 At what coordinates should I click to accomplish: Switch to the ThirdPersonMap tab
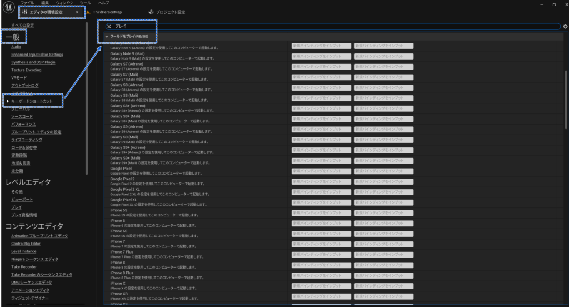[107, 12]
